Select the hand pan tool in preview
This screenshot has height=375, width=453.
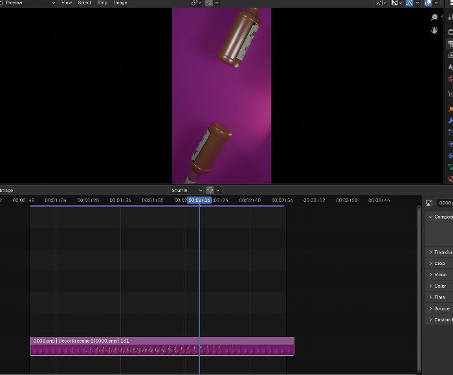[434, 30]
